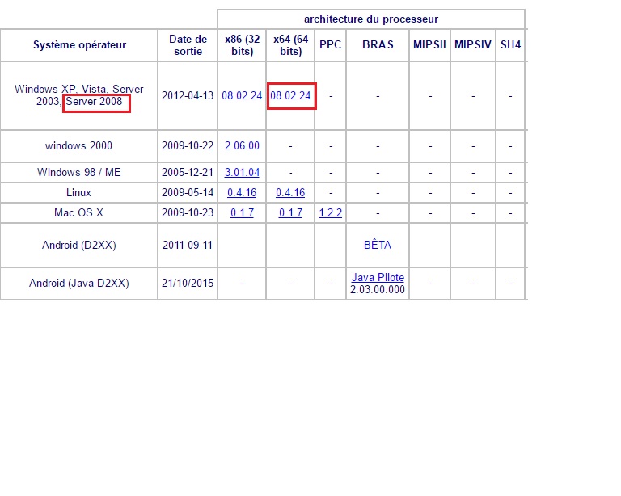Open the x64 08.02.24 Windows driver link

pos(290,95)
